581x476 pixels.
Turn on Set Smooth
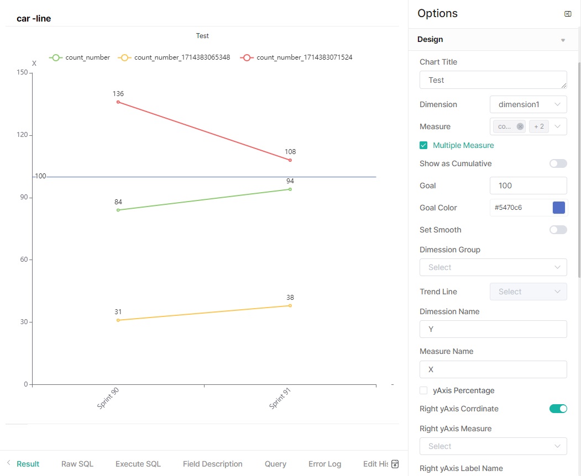pyautogui.click(x=558, y=229)
